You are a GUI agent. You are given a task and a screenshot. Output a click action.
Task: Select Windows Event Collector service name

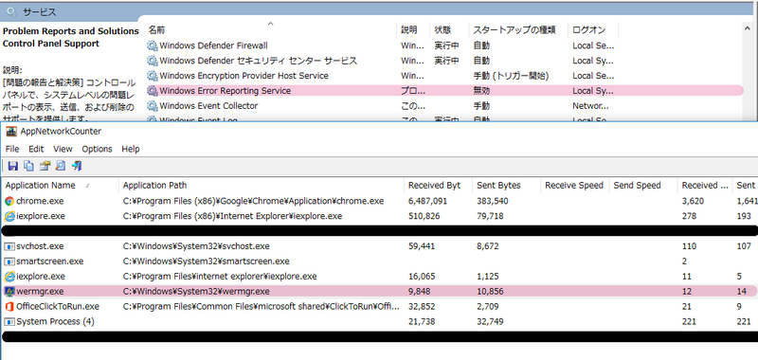pyautogui.click(x=208, y=106)
